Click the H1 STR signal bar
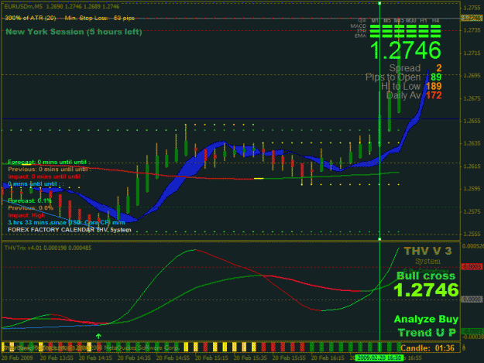 (424, 31)
